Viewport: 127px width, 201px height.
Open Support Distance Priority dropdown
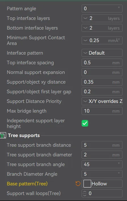coord(102,101)
